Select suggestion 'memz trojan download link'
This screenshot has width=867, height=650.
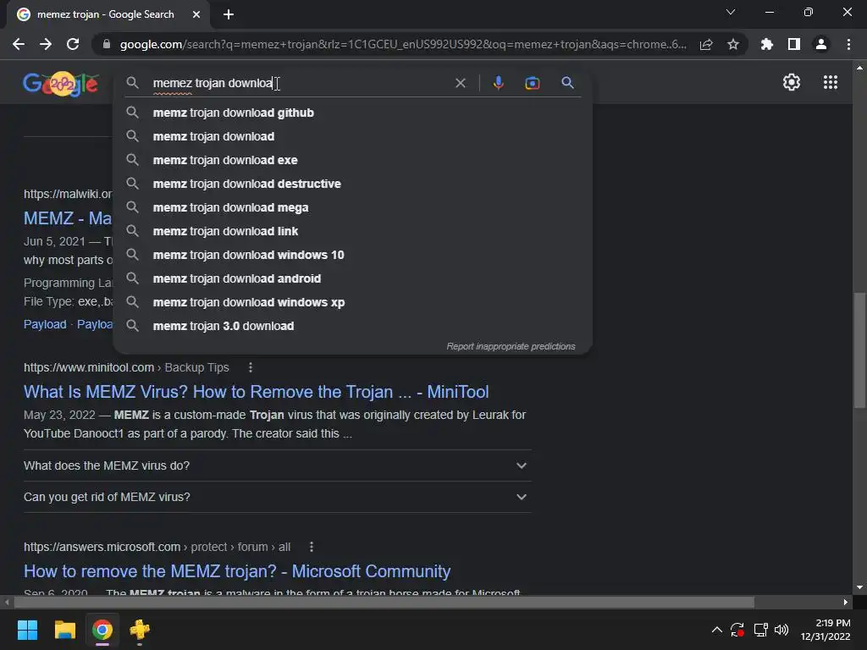[352, 232]
